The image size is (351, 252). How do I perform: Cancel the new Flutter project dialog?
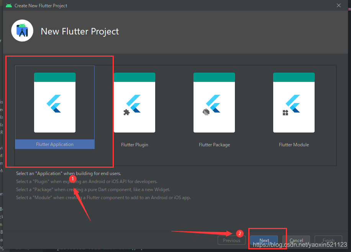(296, 240)
